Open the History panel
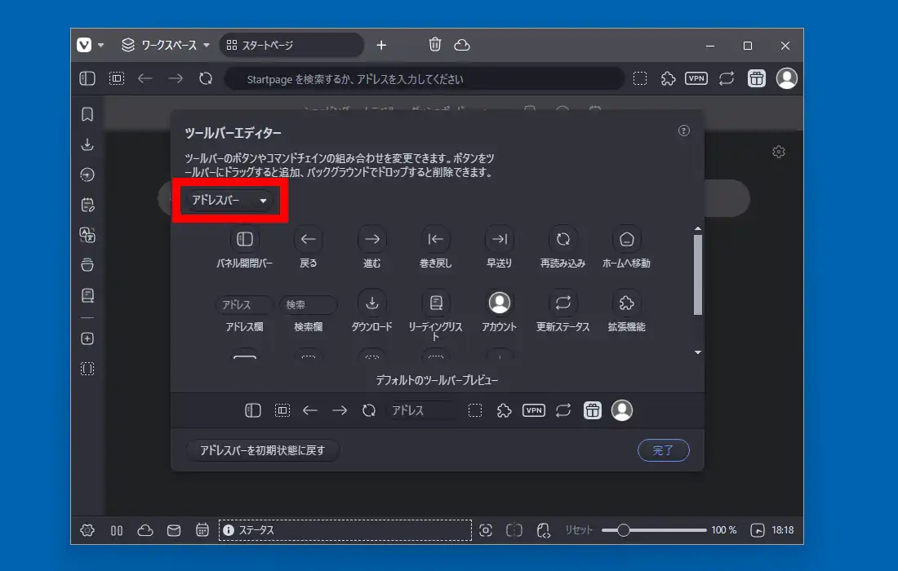This screenshot has height=571, width=898. 87,175
